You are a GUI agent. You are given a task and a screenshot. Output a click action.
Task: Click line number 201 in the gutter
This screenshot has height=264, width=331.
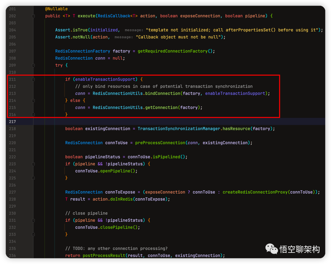tap(13, 9)
